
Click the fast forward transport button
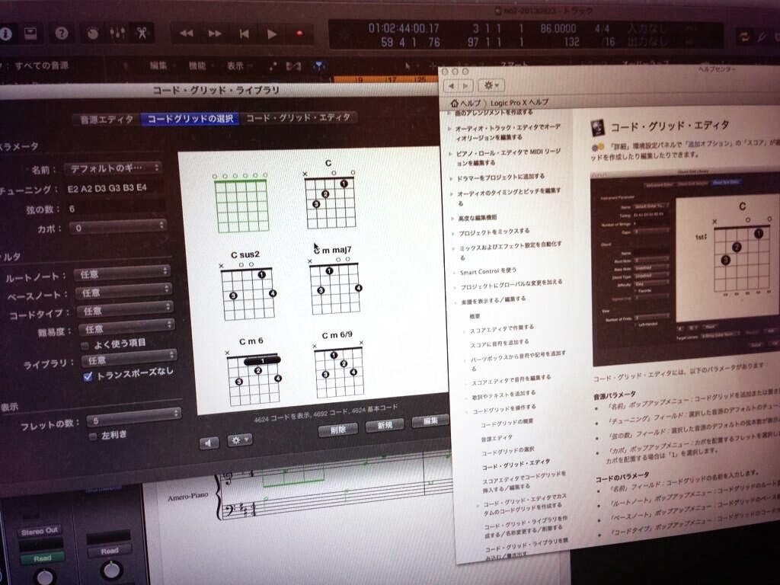[215, 34]
